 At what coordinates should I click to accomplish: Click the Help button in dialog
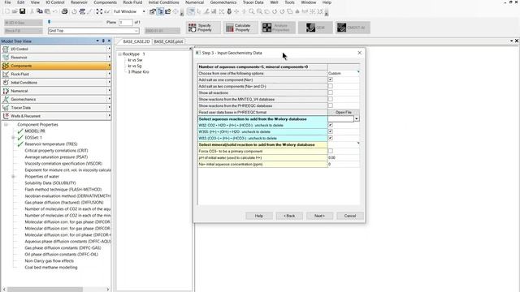[x=259, y=216]
